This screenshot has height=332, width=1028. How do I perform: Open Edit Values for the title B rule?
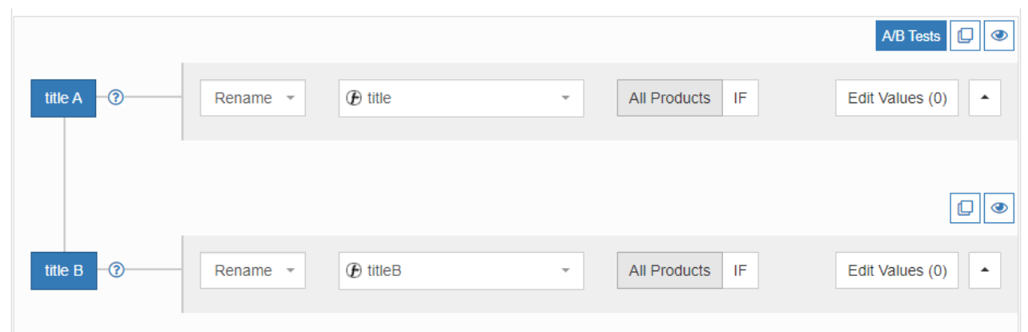(897, 271)
